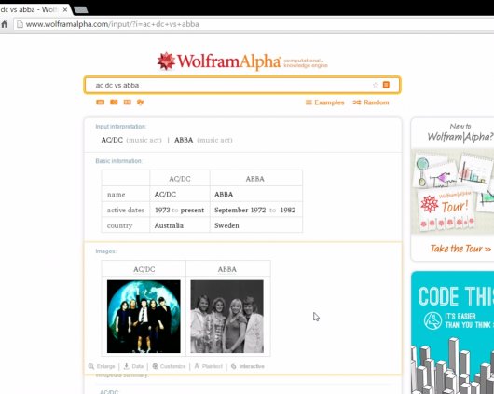The height and width of the screenshot is (394, 494).
Task: Click ABBA column header in basic information
Action: (x=255, y=179)
